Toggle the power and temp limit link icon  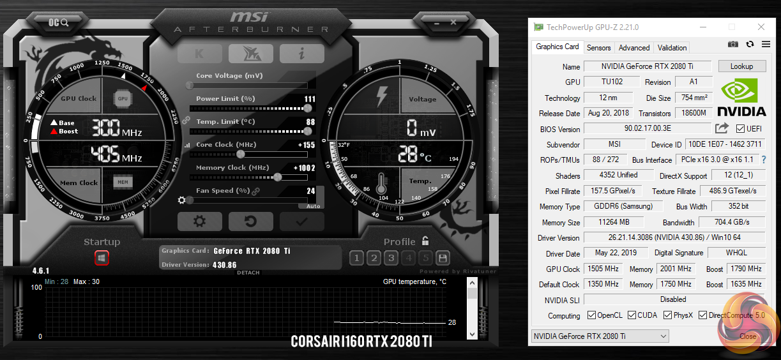coord(186,119)
